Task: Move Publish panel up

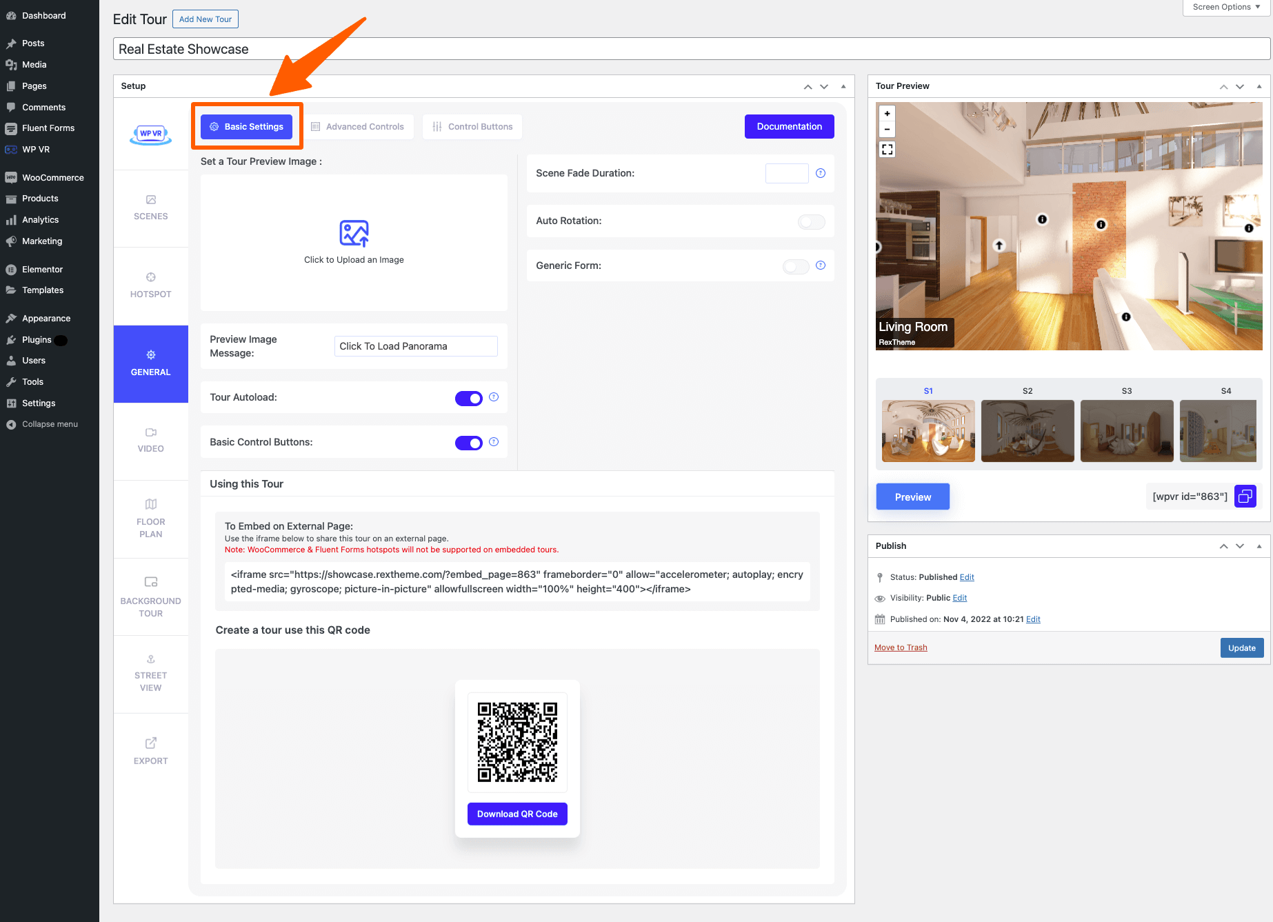Action: (1224, 546)
